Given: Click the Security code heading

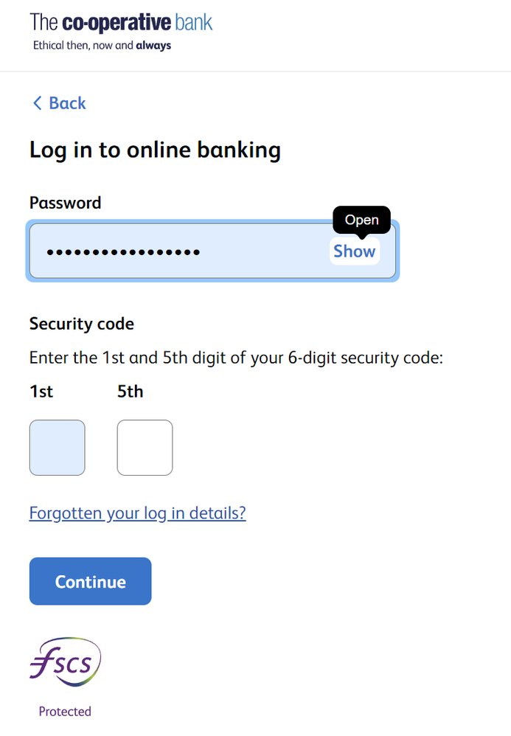Looking at the screenshot, I should (82, 324).
